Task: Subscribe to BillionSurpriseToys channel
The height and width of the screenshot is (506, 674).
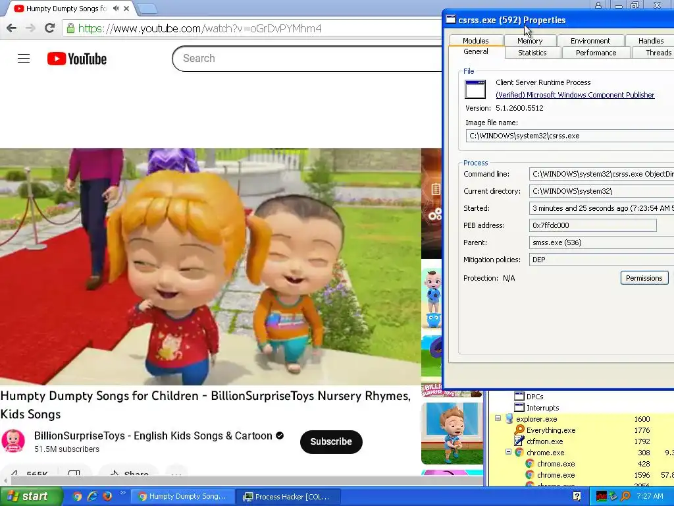Action: point(331,441)
